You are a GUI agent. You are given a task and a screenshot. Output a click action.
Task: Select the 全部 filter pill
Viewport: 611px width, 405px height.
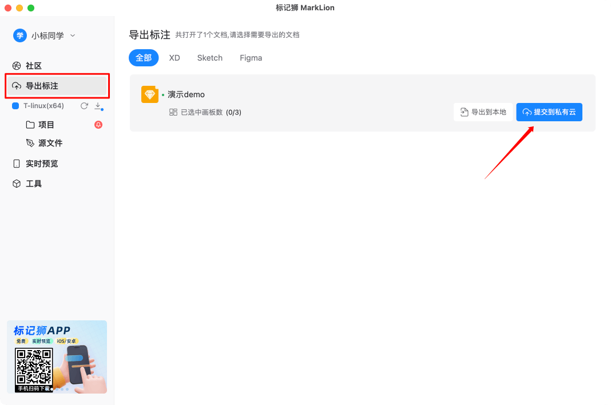(x=144, y=58)
